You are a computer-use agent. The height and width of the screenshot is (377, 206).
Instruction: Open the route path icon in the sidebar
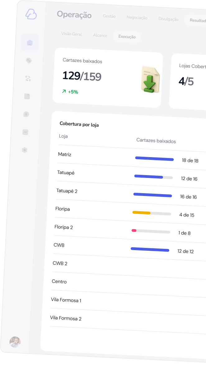click(x=28, y=78)
